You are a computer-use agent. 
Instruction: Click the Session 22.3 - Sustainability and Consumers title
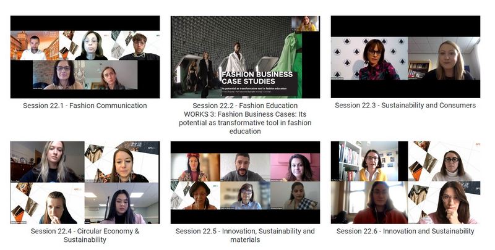[405, 106]
